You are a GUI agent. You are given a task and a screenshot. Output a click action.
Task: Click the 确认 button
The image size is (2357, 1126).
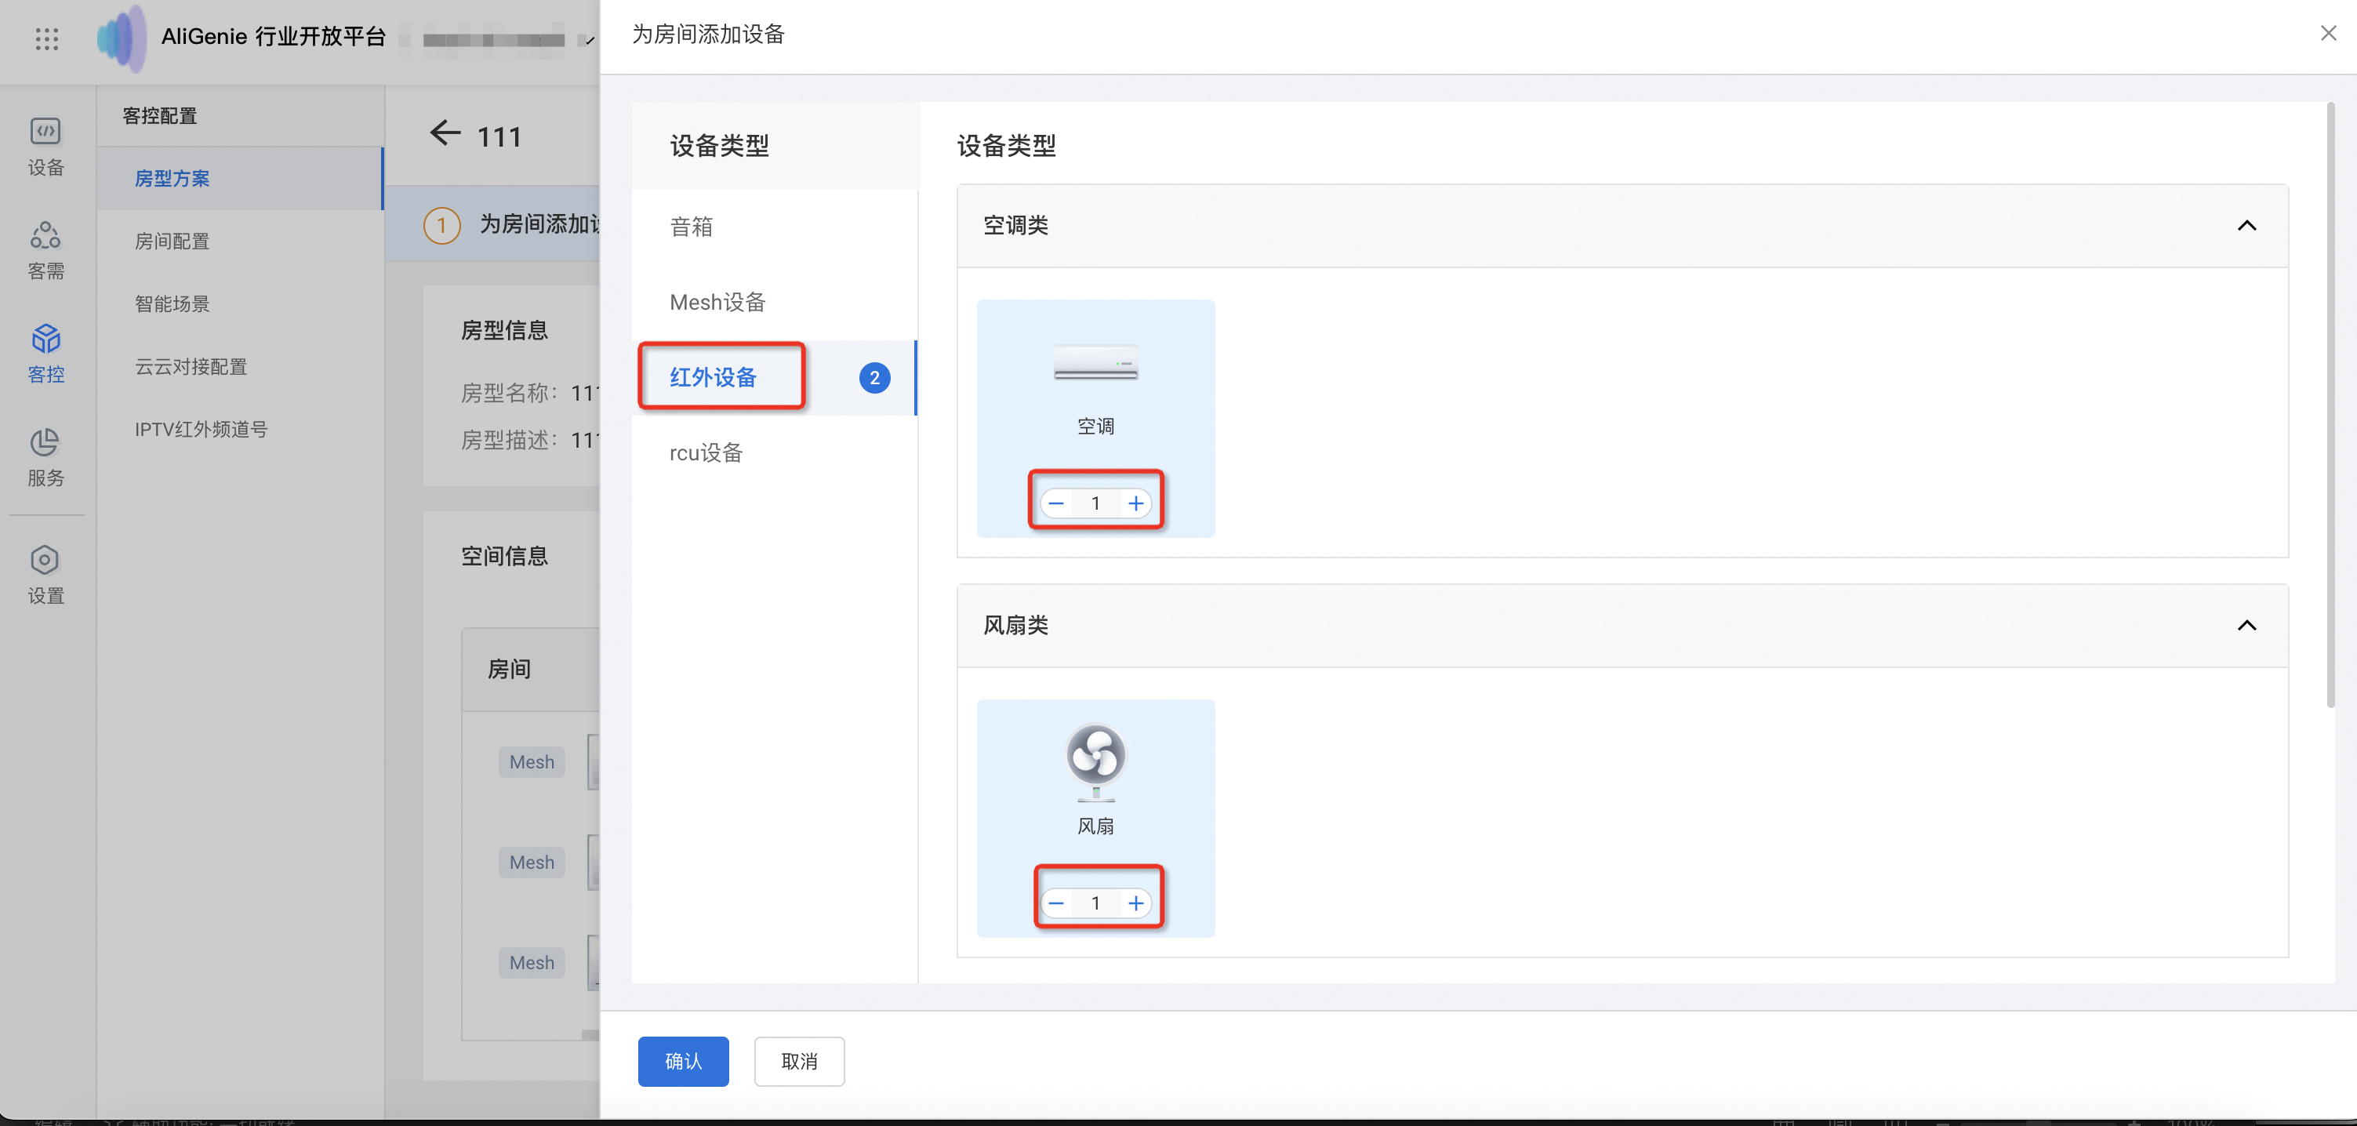tap(683, 1061)
